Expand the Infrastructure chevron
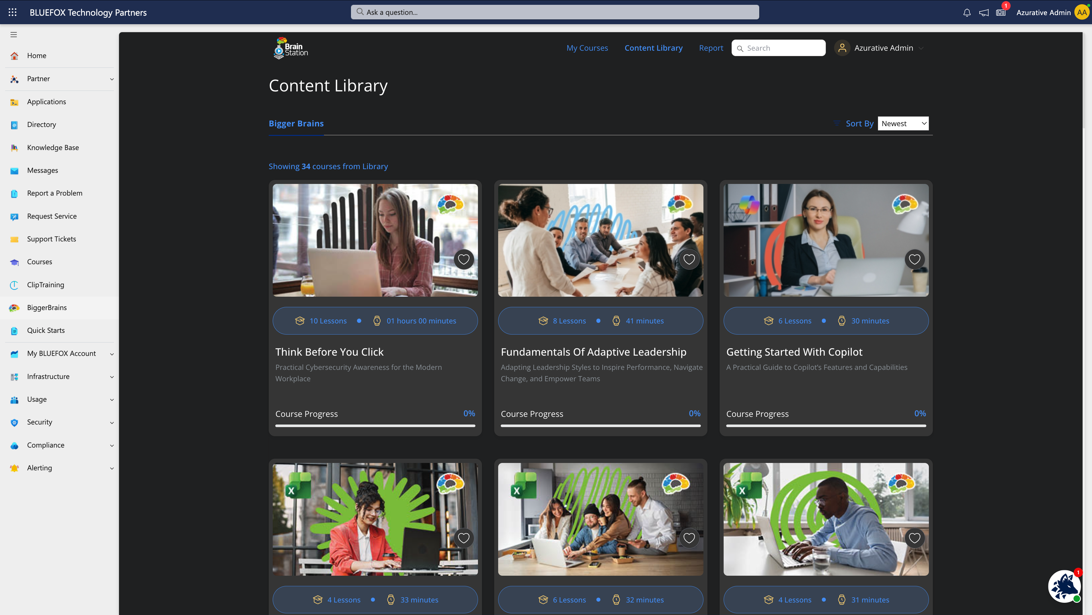Viewport: 1092px width, 615px height. click(x=112, y=377)
